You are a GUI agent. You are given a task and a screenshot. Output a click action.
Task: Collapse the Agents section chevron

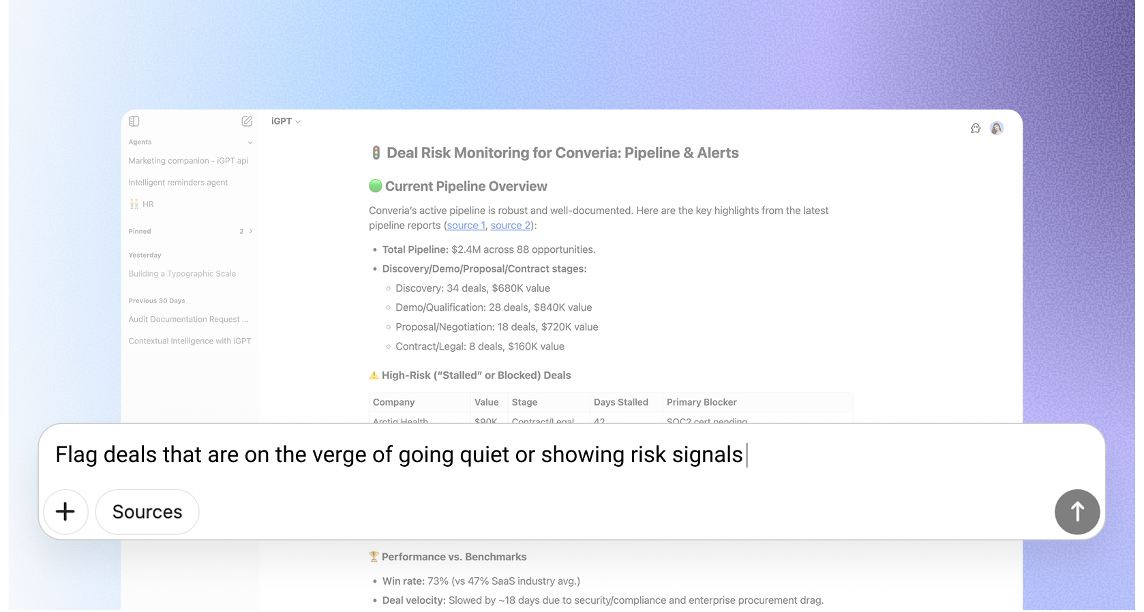pos(250,142)
